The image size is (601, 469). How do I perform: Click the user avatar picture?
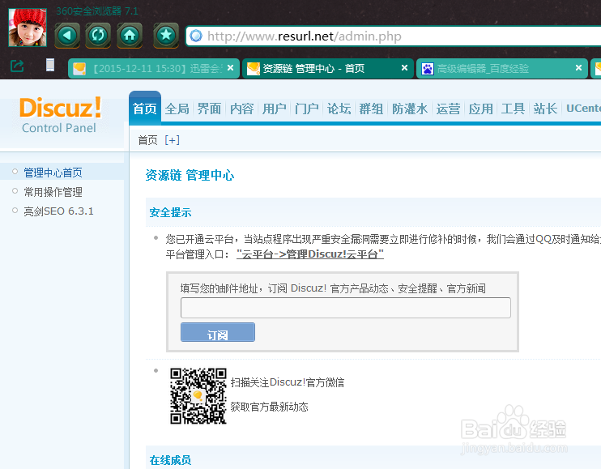[x=28, y=28]
